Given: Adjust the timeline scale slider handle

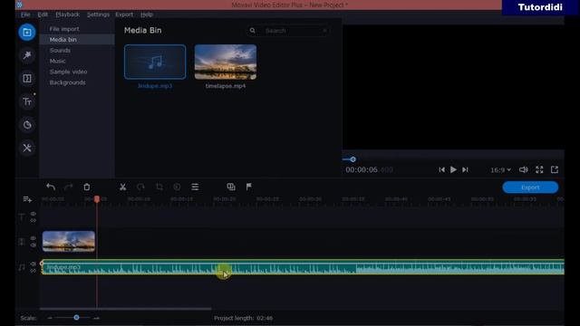Looking at the screenshot, I should tap(76, 318).
